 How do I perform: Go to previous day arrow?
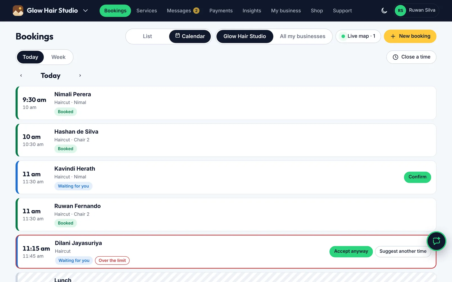pyautogui.click(x=21, y=76)
